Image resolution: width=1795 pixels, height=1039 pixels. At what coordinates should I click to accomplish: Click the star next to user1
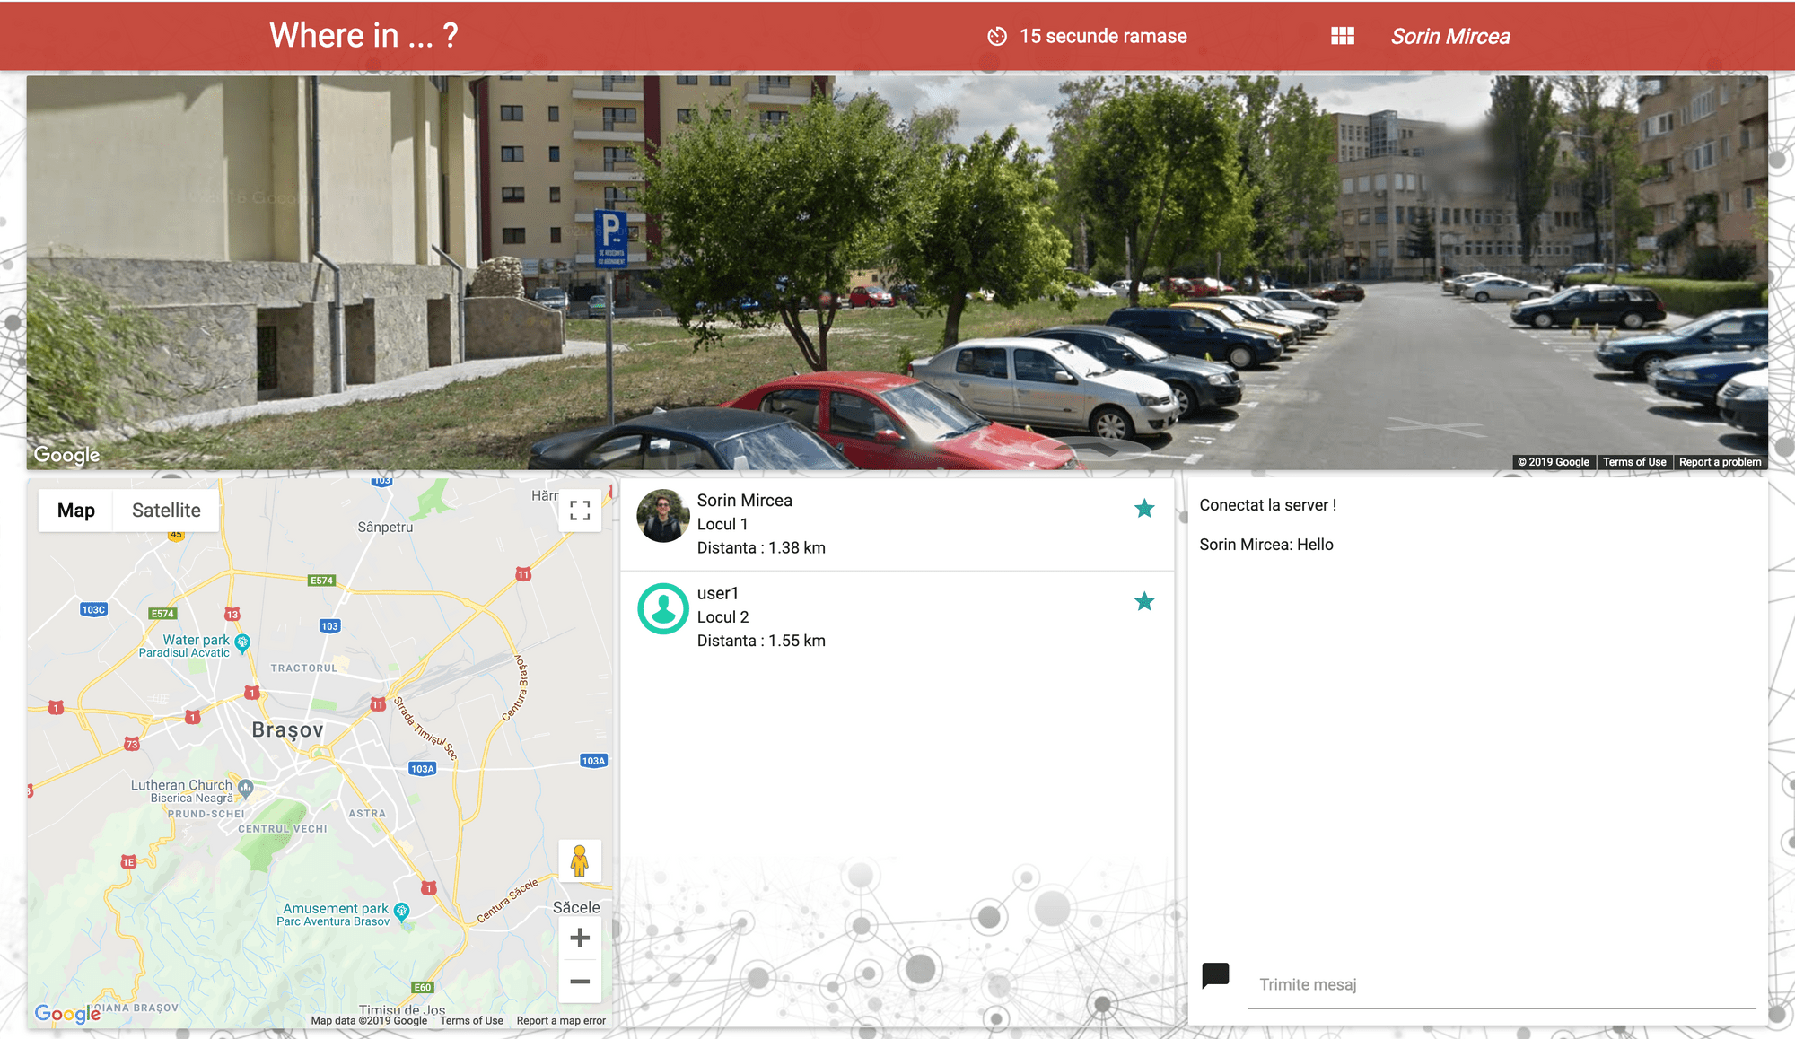click(x=1144, y=601)
